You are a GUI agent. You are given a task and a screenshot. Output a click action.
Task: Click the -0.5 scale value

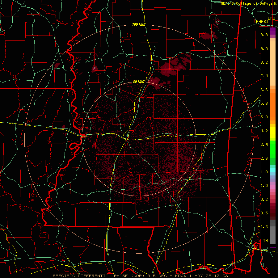[x=263, y=213]
